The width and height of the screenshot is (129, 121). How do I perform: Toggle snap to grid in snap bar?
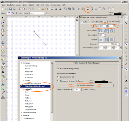point(126,91)
